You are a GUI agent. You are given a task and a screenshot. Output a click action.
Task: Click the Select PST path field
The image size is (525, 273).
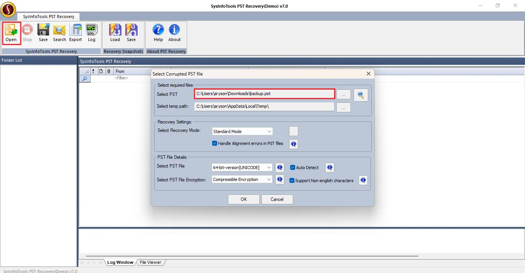264,94
